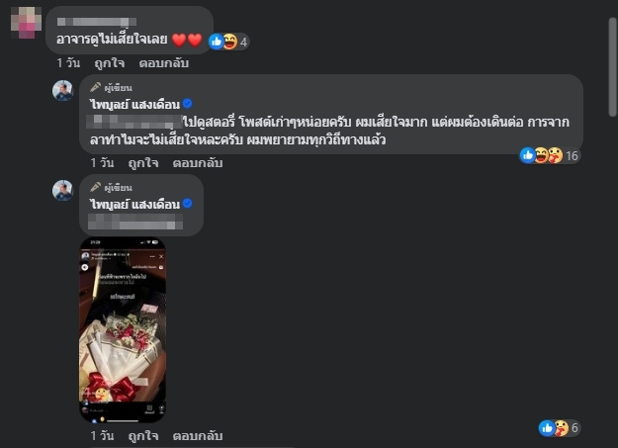Click the verified badge on the second author reply
Screen dimensions: 618x448
[188, 204]
